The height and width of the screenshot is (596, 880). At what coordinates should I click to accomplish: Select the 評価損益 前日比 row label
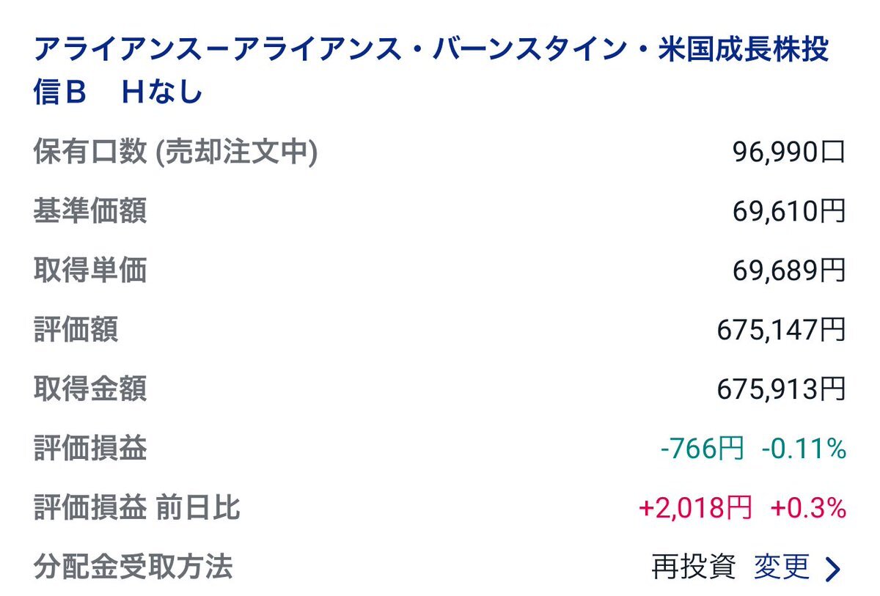pyautogui.click(x=137, y=508)
